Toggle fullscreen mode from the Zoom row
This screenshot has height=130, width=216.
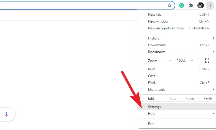207,61
